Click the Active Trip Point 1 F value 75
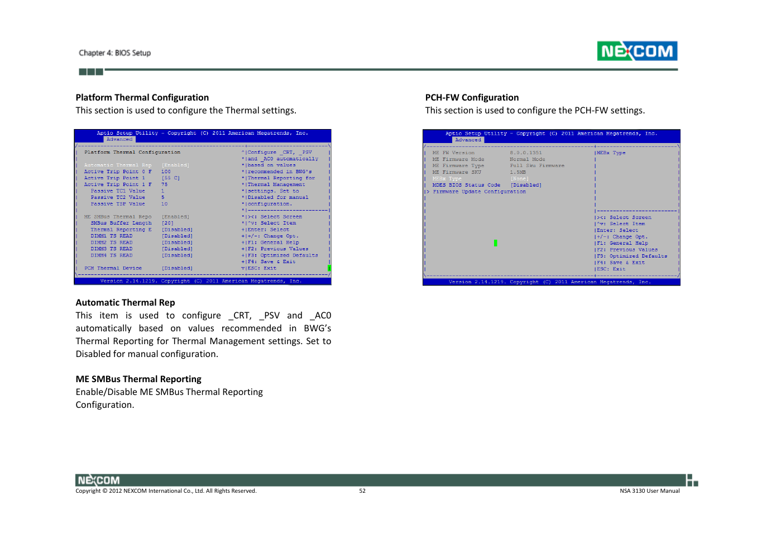757x533 pixels. (165, 184)
